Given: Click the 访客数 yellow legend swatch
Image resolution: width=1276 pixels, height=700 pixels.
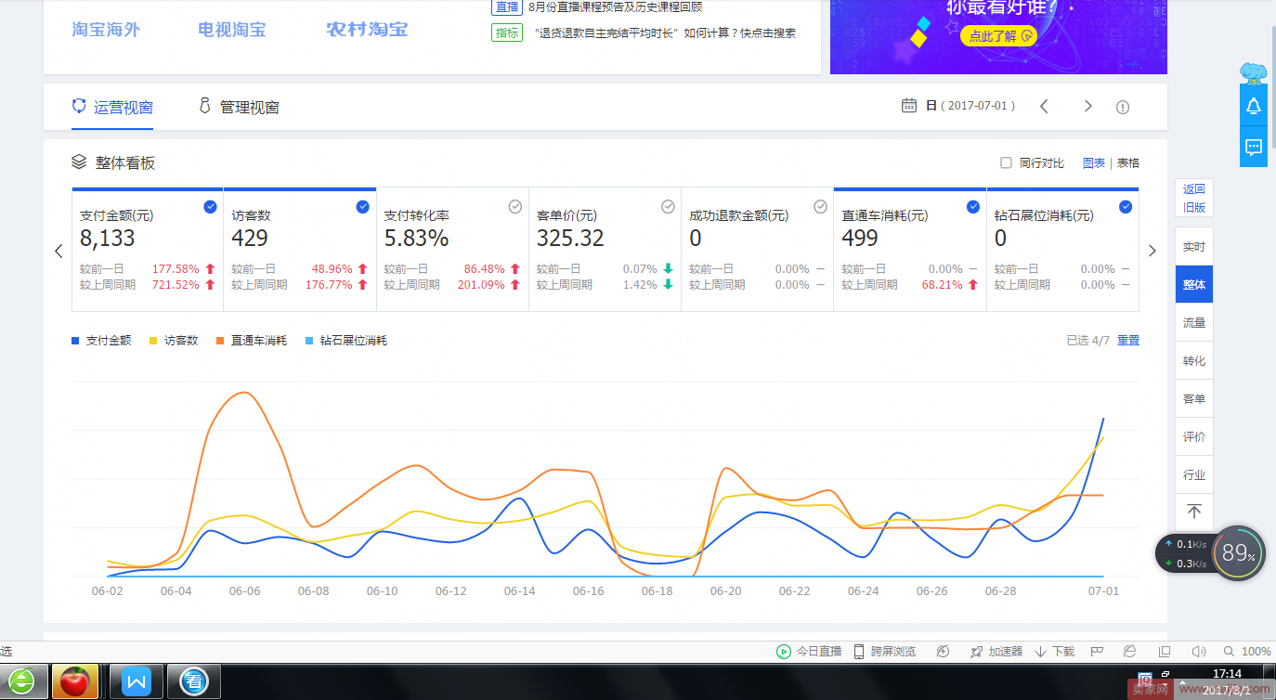Looking at the screenshot, I should (153, 341).
